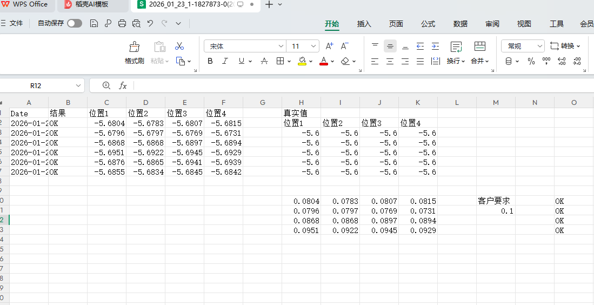Select the cell containing 真实值
This screenshot has height=305, width=594.
point(301,113)
